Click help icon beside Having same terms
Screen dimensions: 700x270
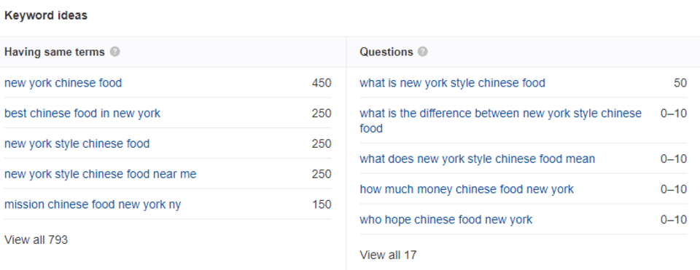coord(115,52)
